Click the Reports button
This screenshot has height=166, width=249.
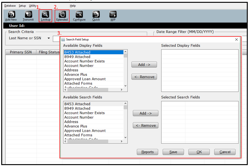coord(147,152)
